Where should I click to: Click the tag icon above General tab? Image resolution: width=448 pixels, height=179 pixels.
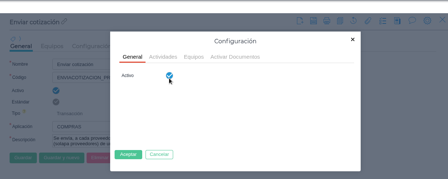(x=13, y=39)
